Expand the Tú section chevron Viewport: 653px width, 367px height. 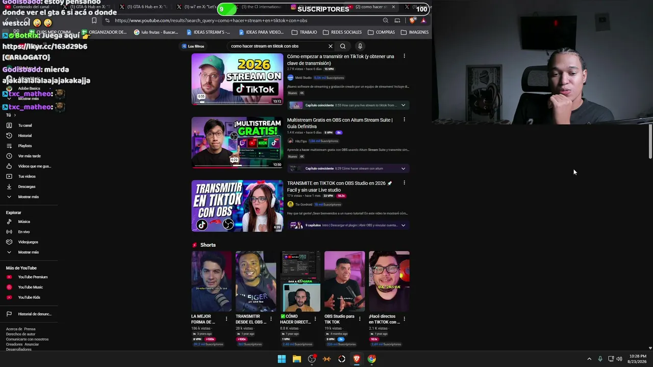pos(15,115)
